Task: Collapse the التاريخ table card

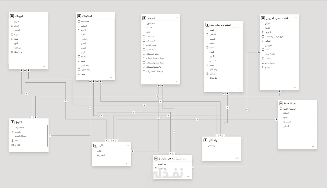Action: coord(45,149)
